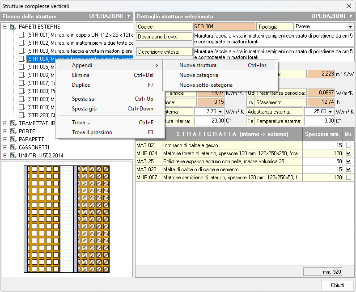The height and width of the screenshot is (292, 356).
Task: Click the STR.001 structure icon
Action: (x=22, y=35)
